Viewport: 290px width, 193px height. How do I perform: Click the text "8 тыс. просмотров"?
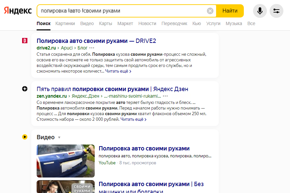pos(138,163)
